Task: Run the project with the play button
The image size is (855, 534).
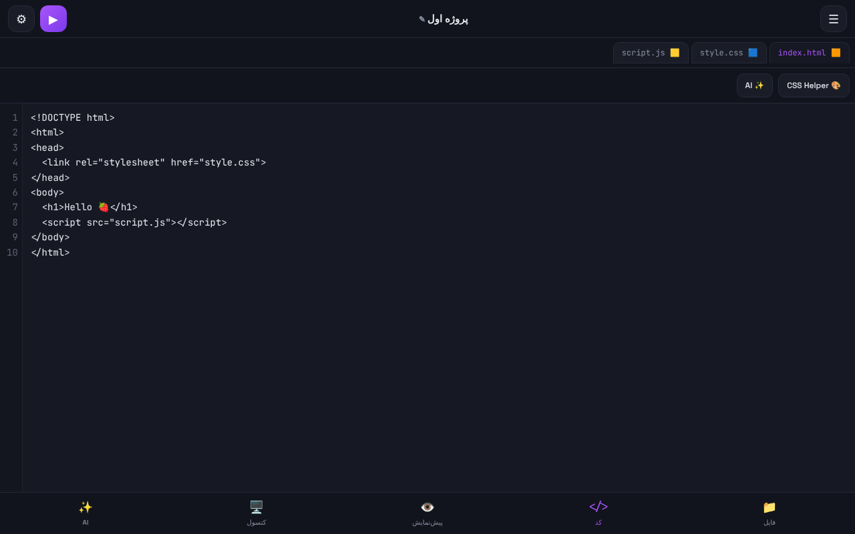Action: coord(53,19)
